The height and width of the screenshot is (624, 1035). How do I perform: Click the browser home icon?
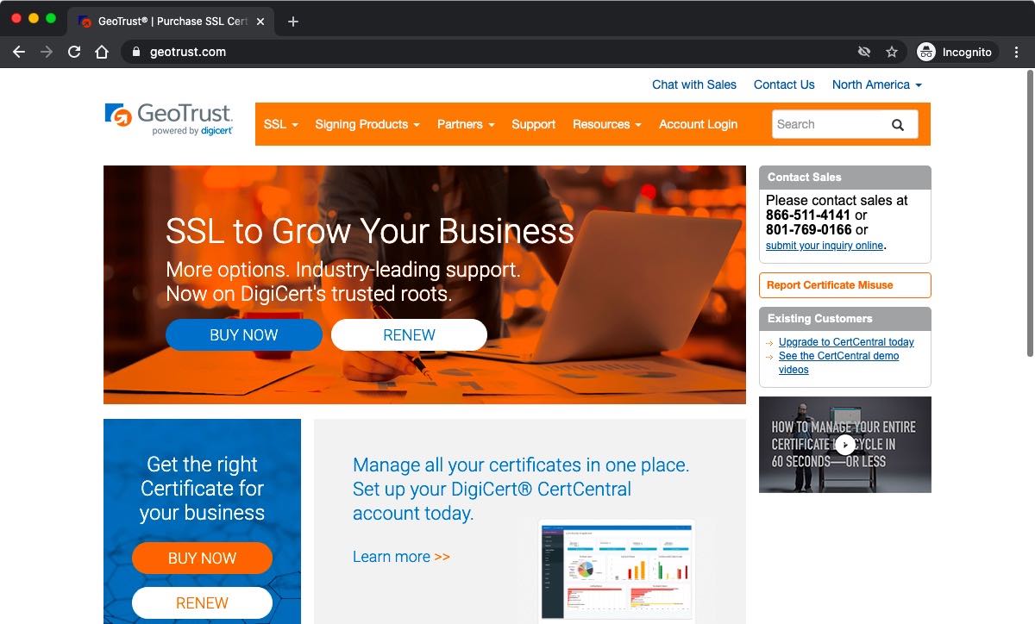click(102, 52)
